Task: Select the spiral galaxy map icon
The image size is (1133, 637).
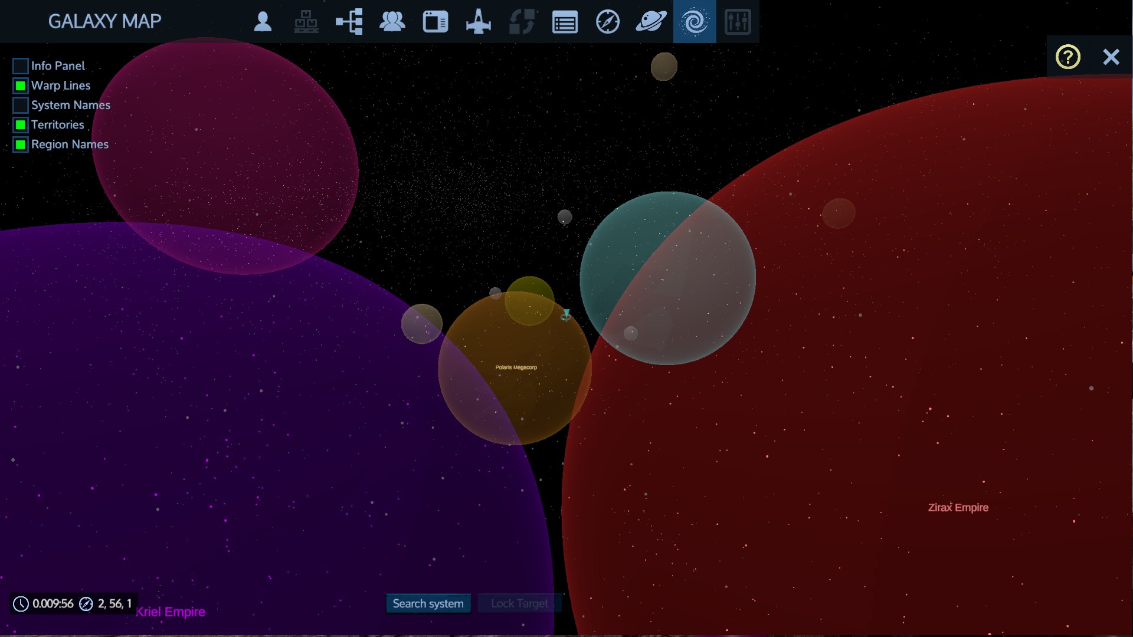Action: [x=695, y=22]
